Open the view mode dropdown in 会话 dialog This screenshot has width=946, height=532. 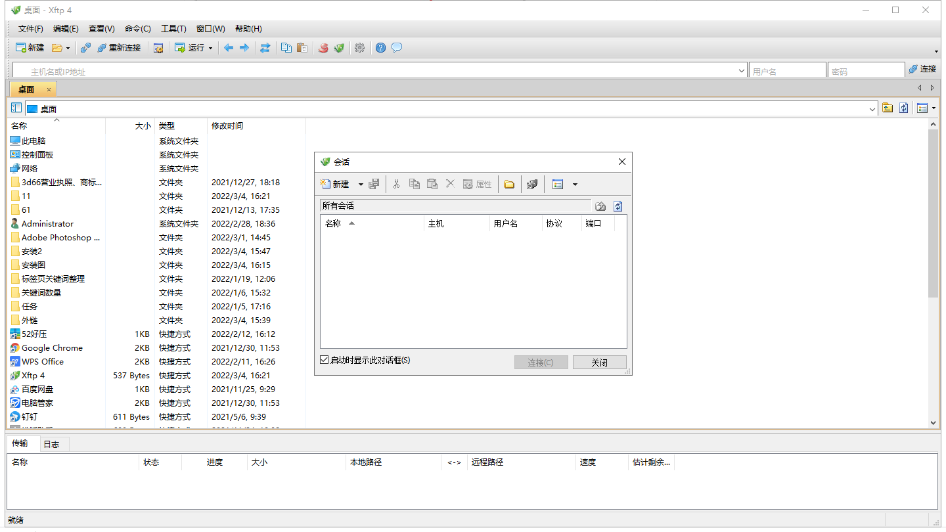575,185
